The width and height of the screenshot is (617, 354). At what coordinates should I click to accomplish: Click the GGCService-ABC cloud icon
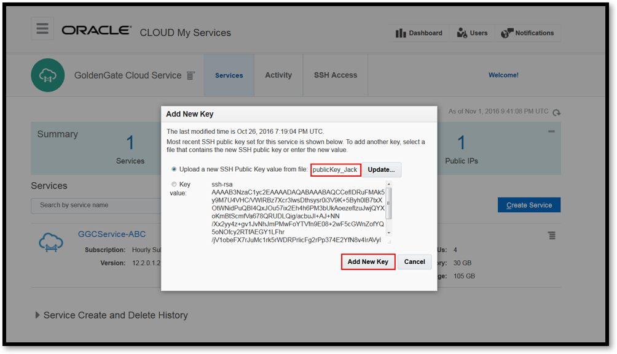(x=51, y=242)
